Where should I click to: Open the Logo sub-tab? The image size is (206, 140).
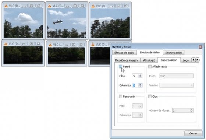tap(185, 60)
